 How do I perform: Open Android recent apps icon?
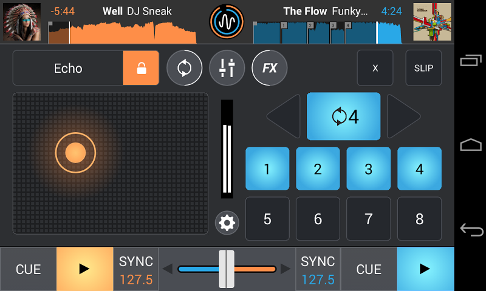(x=471, y=60)
